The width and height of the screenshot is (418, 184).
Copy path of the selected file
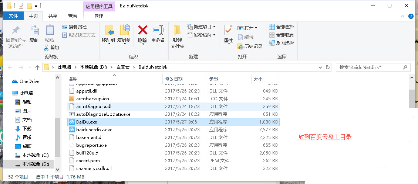[74, 27]
